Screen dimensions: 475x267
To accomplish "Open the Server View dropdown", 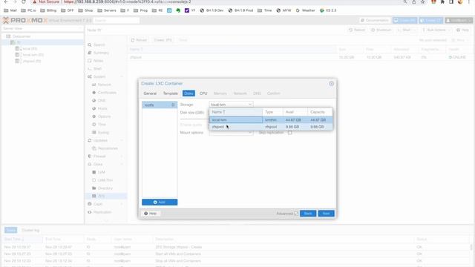I will pos(42,28).
